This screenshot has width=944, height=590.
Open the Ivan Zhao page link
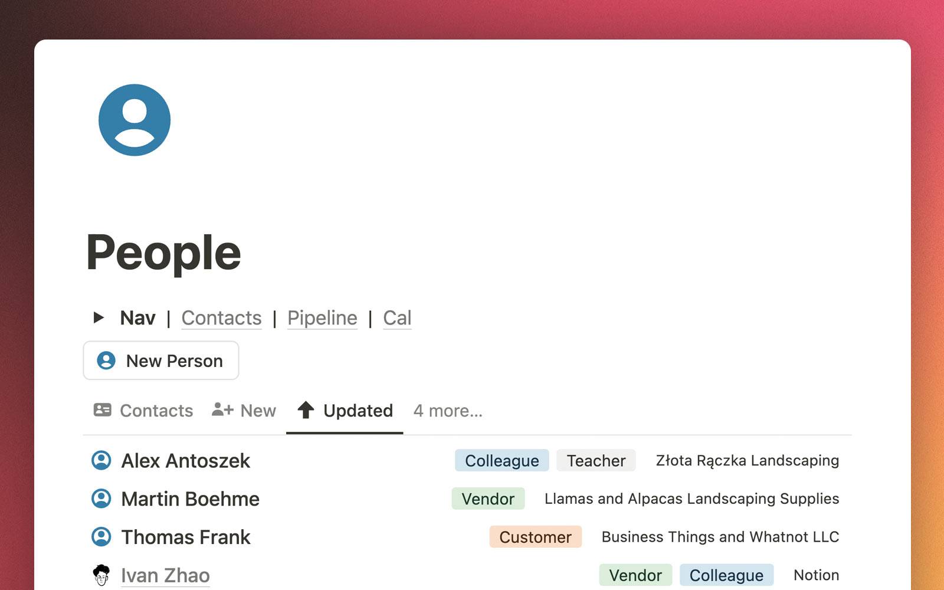click(x=165, y=575)
